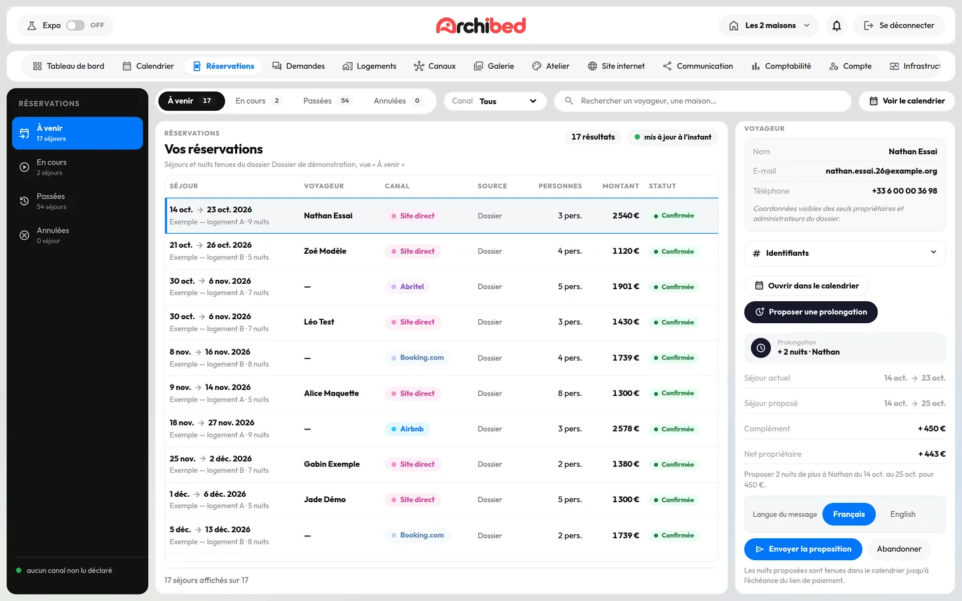This screenshot has height=601, width=962.
Task: Click the Passées history icon in sidebar
Action: [24, 201]
